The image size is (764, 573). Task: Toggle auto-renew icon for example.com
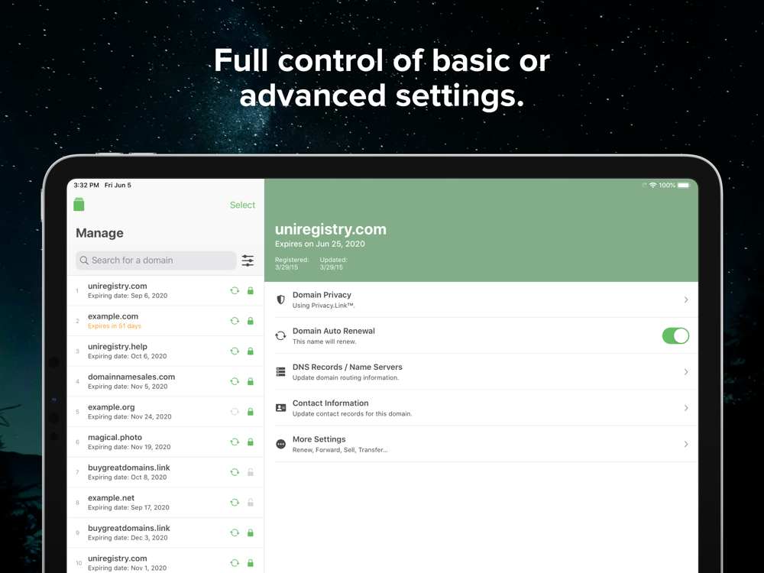(x=235, y=321)
